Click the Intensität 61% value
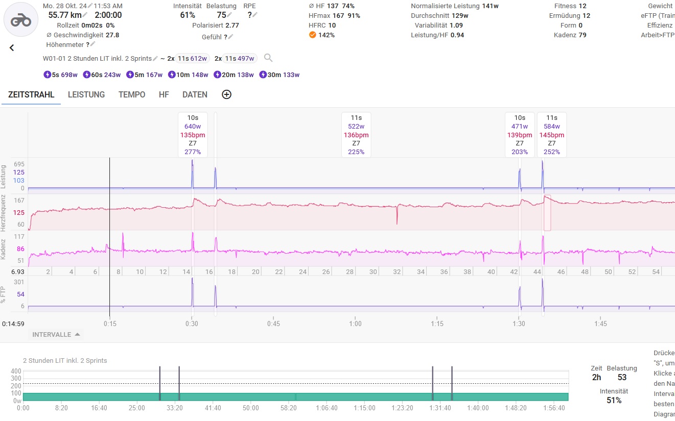The image size is (675, 421). (188, 15)
